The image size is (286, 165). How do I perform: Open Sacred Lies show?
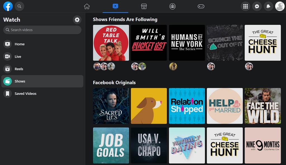111,106
